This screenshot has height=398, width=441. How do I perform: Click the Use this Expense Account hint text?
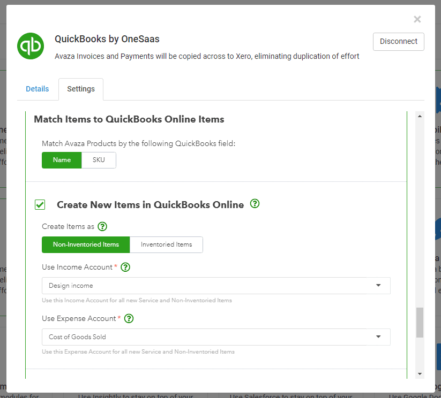138,351
